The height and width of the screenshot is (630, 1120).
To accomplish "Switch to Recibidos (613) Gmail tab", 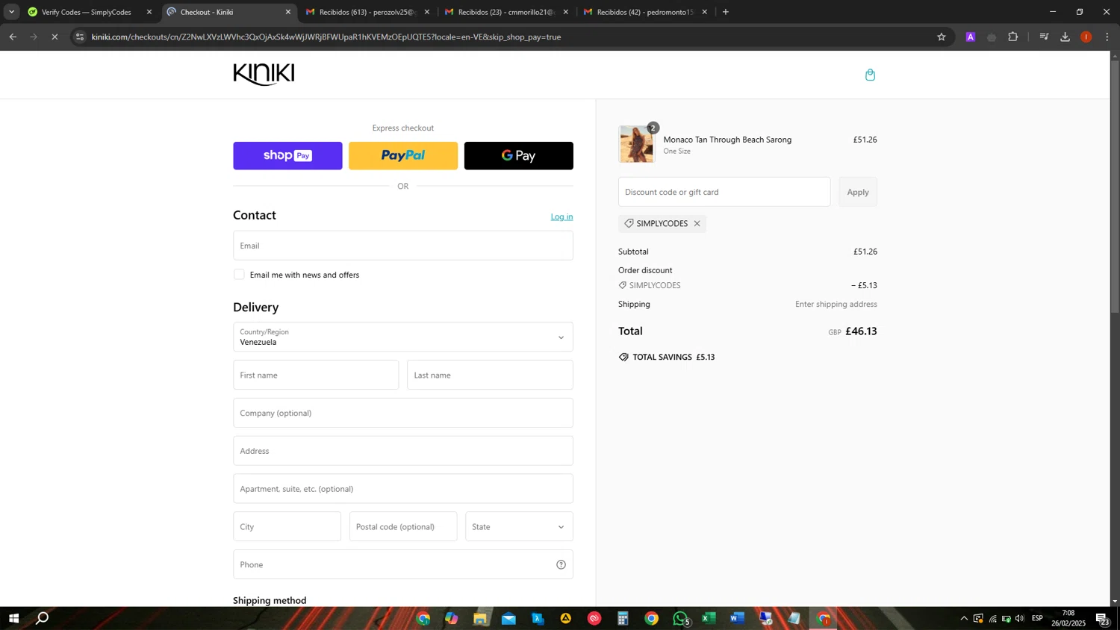I will (x=366, y=12).
